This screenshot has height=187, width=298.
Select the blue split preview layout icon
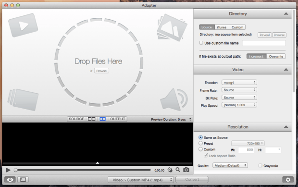103,119
